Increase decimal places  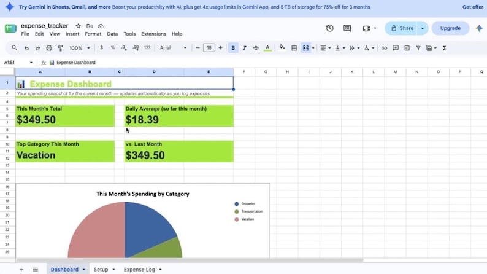[136, 48]
